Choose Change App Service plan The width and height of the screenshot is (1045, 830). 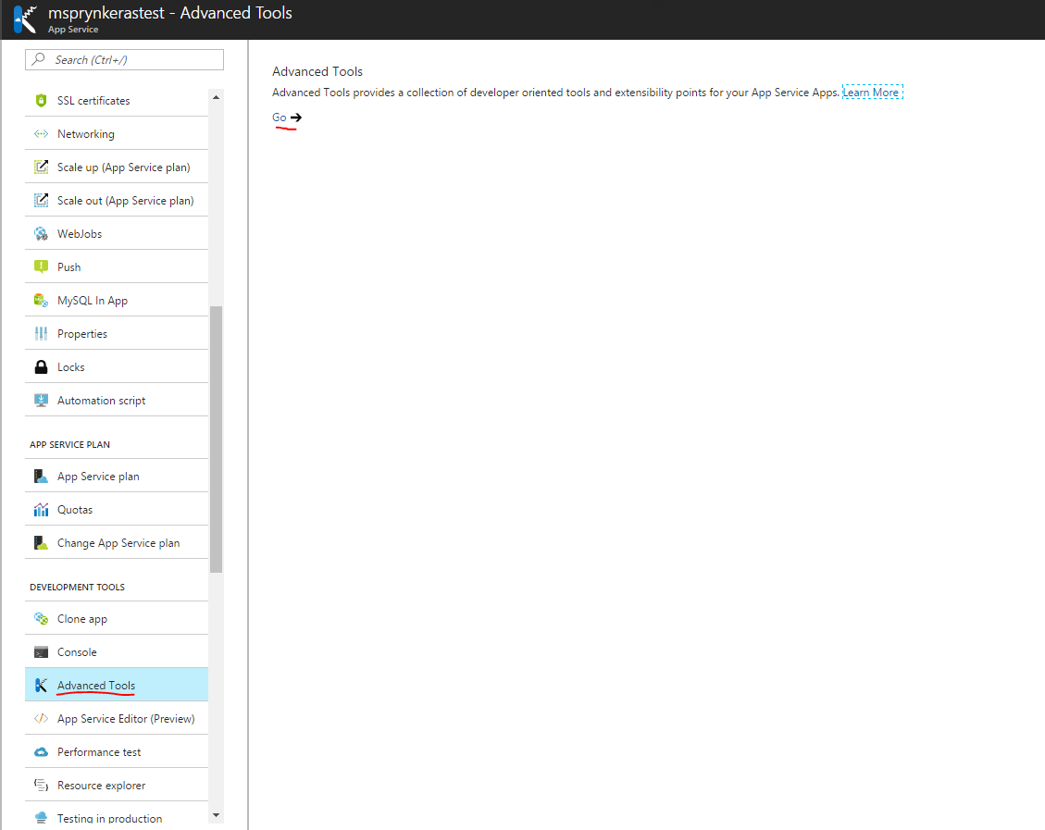(x=117, y=543)
